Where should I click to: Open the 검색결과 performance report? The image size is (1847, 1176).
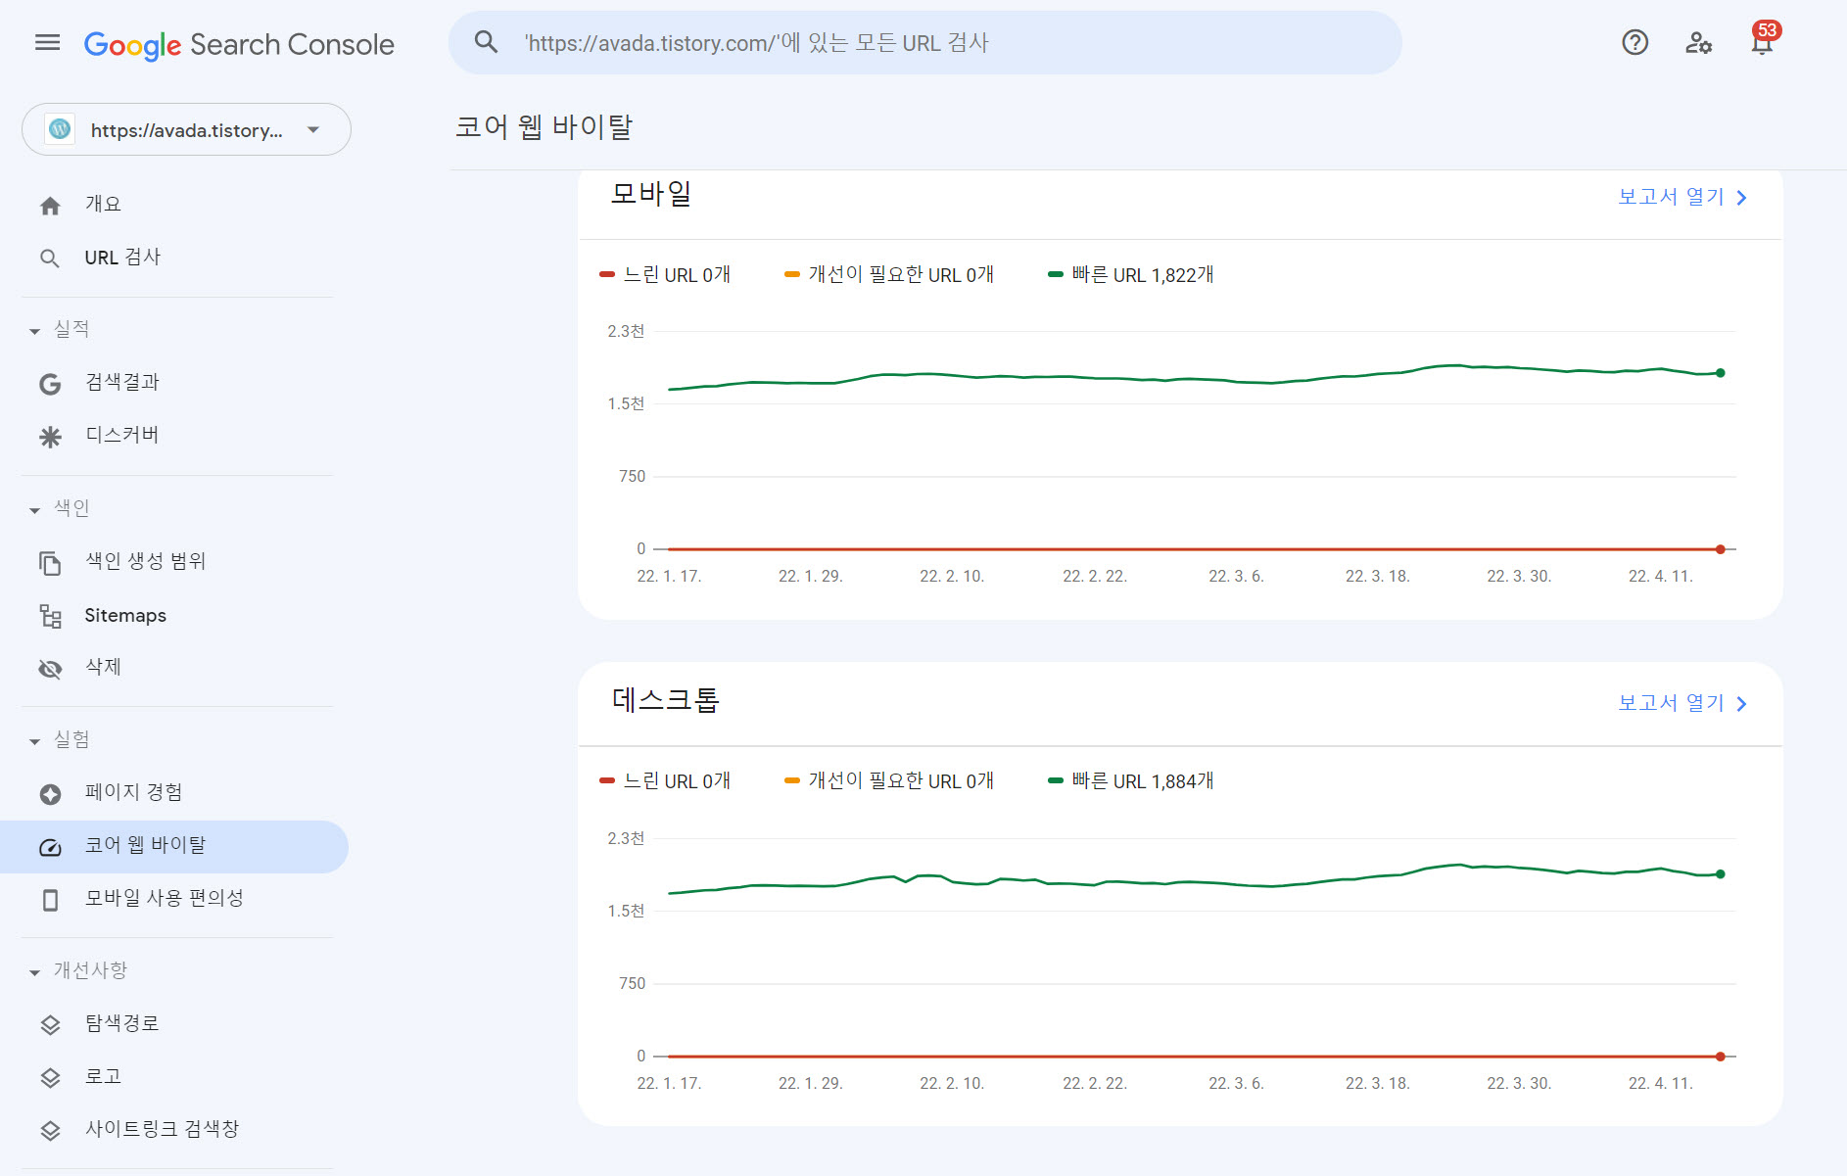(x=122, y=382)
